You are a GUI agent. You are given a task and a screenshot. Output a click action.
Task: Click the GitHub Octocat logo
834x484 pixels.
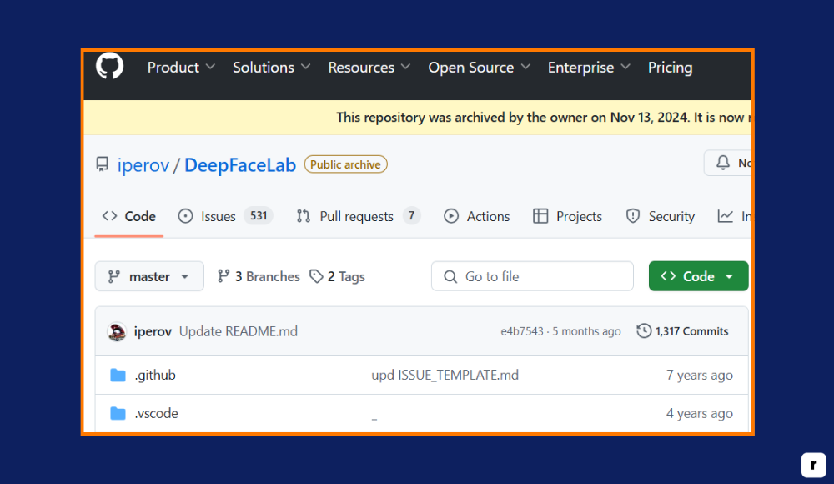click(109, 67)
